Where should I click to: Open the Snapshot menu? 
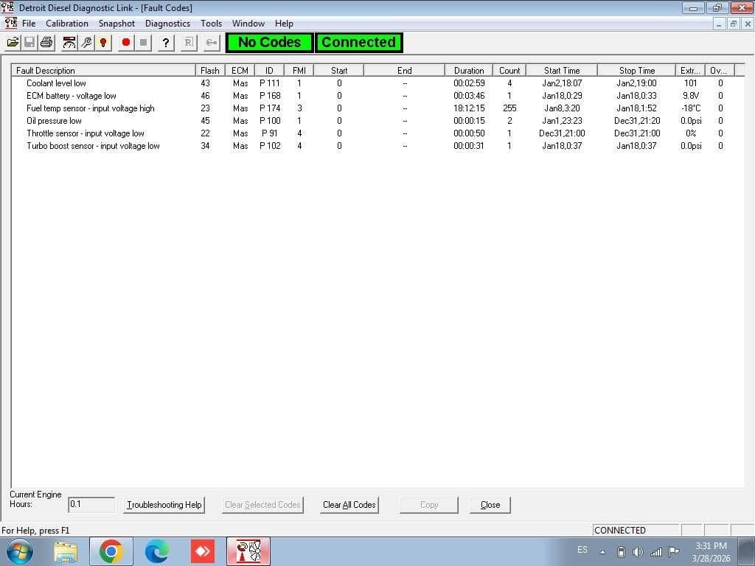(x=116, y=24)
